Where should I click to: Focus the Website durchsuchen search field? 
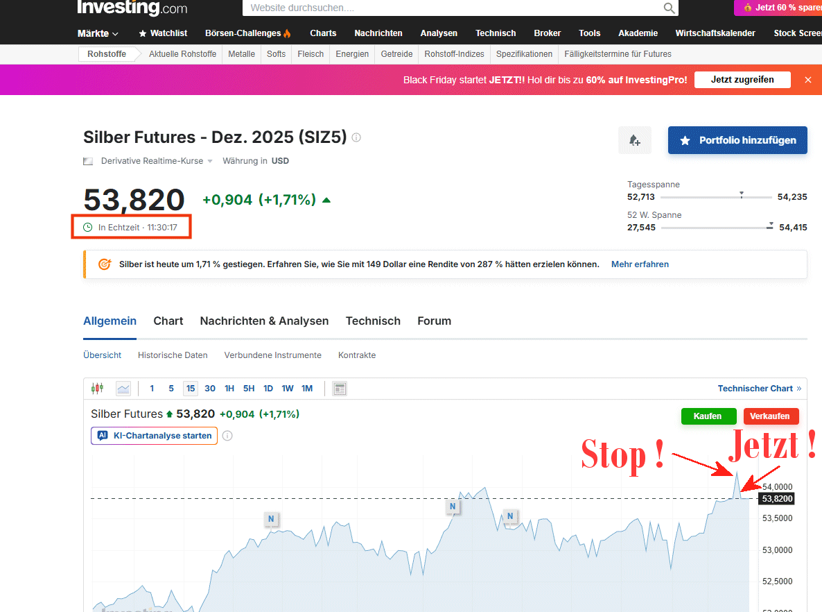coord(453,8)
